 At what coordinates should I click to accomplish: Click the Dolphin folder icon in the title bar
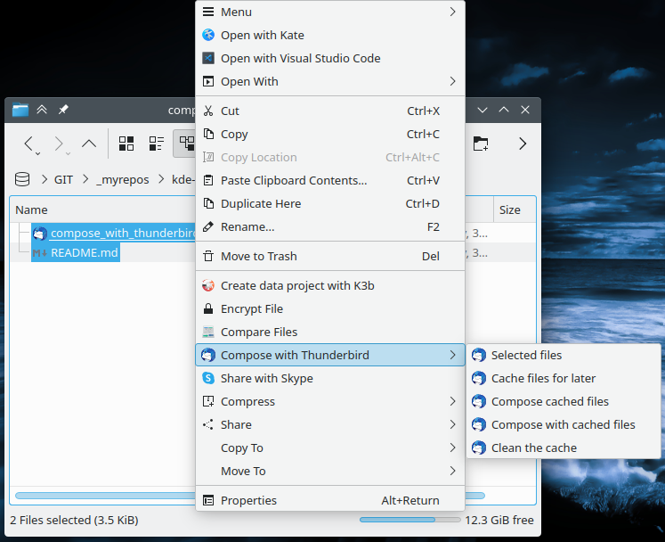[20, 110]
